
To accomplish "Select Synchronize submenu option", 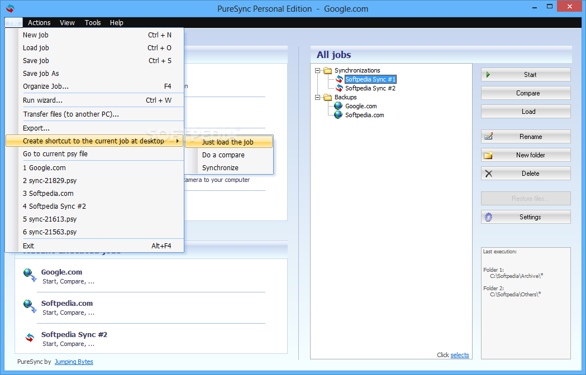I will coord(229,168).
